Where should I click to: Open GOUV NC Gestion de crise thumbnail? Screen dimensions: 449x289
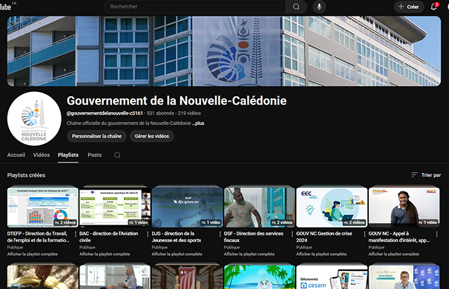tap(332, 207)
